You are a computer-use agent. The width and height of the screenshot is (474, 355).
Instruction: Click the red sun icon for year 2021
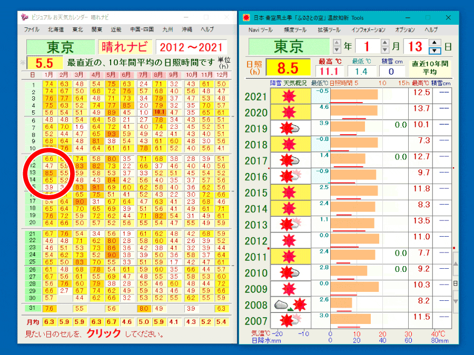coord(290,97)
